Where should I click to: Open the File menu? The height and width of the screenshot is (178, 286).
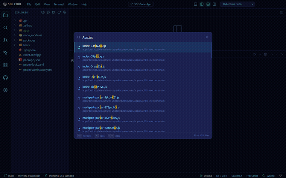coord(29,4)
